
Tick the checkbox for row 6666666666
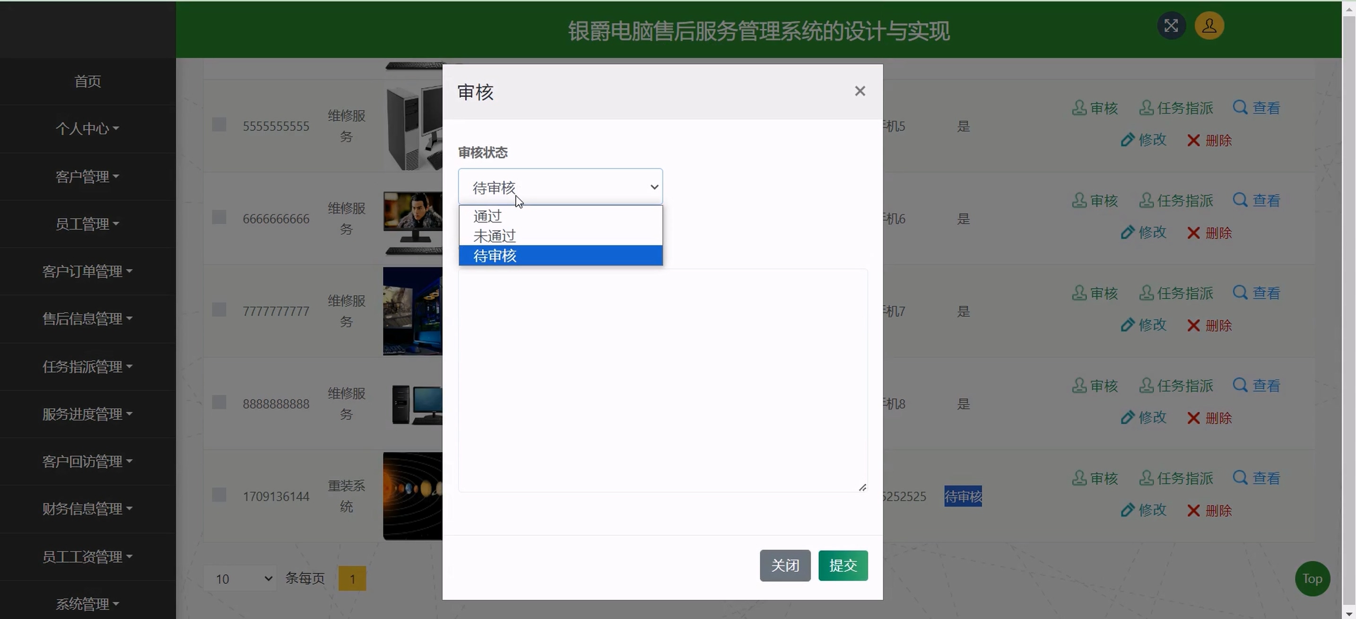(x=219, y=217)
